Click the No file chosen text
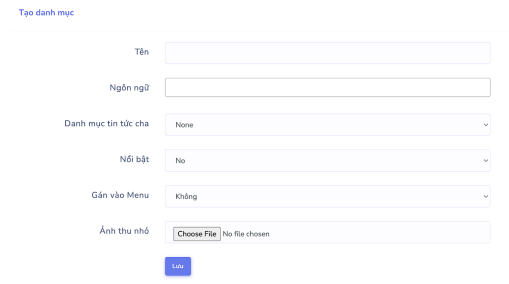This screenshot has width=509, height=284. point(246,234)
